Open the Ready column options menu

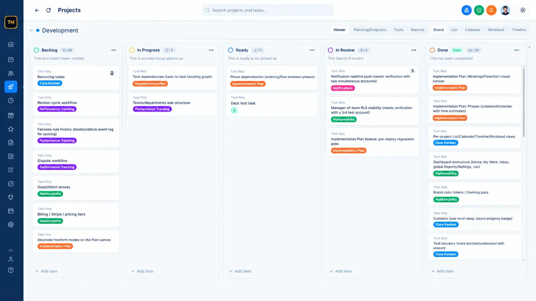click(312, 50)
